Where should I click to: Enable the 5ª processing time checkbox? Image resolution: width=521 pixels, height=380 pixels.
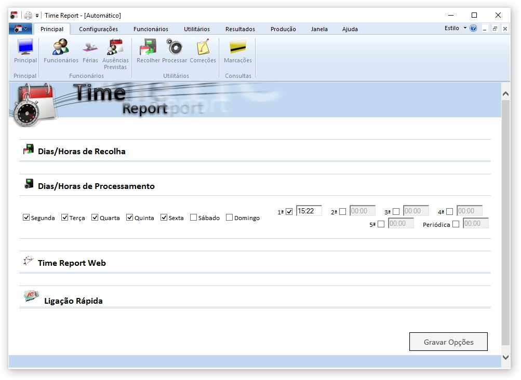point(381,224)
